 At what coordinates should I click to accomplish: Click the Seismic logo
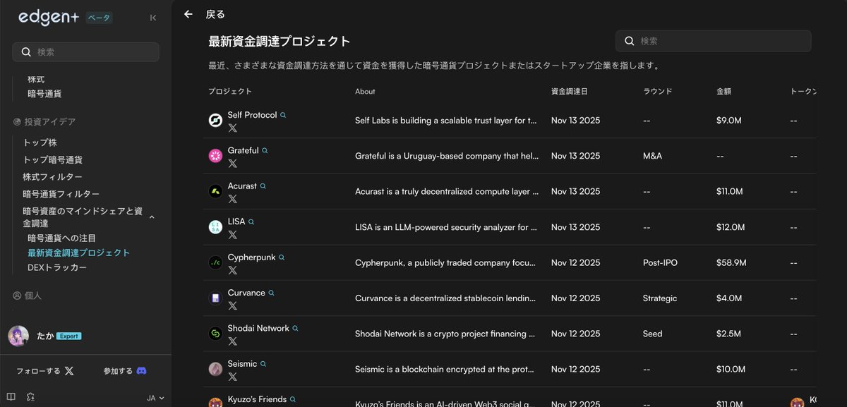(x=215, y=369)
